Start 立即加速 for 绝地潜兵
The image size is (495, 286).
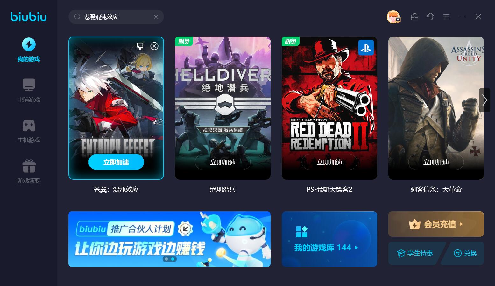223,162
